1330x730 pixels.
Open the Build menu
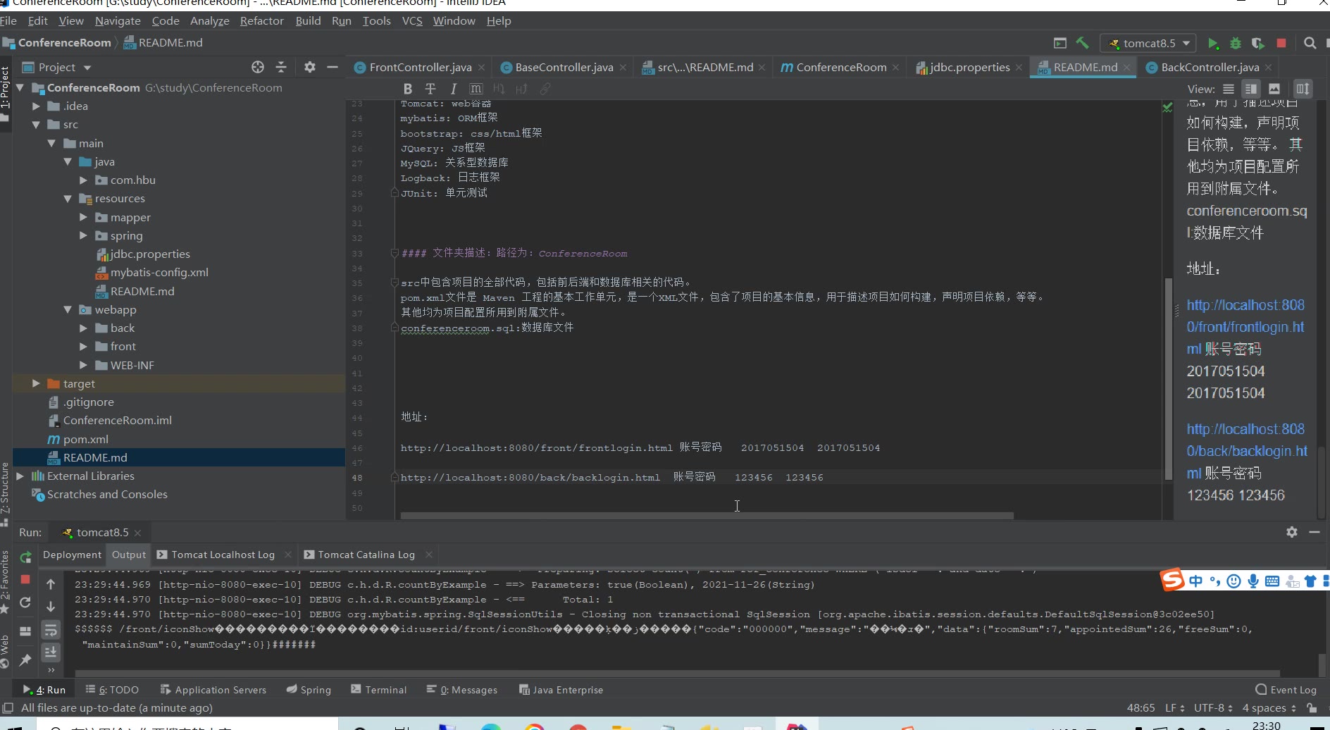point(308,21)
